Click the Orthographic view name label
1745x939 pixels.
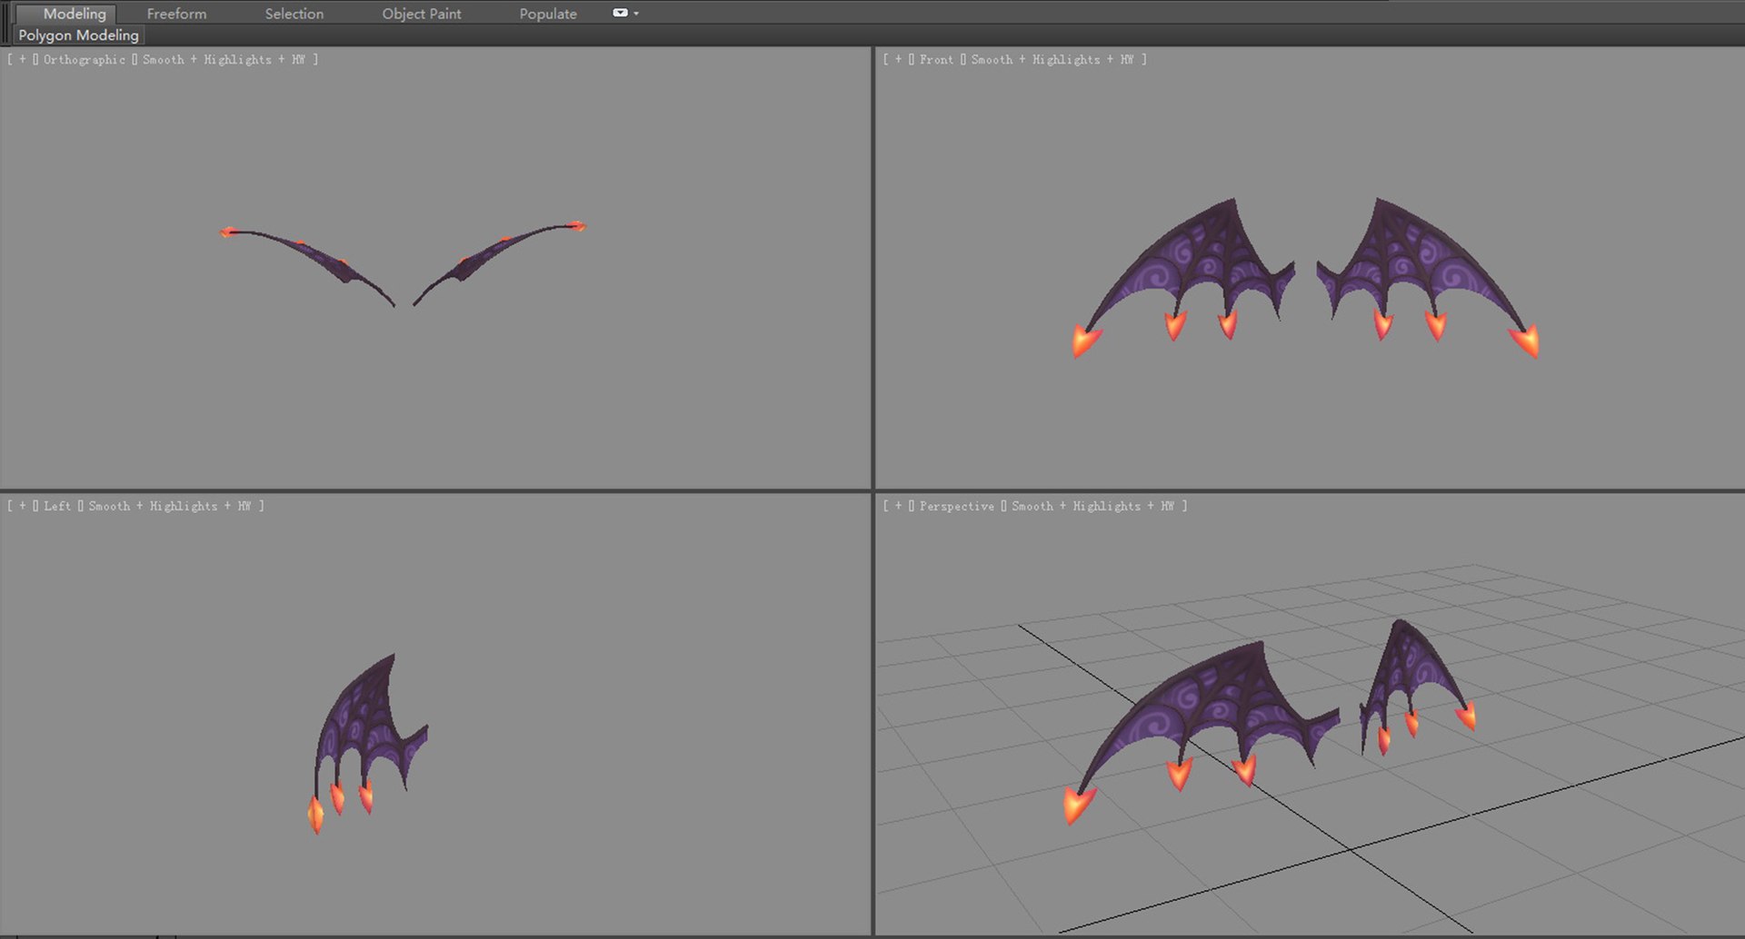coord(85,59)
